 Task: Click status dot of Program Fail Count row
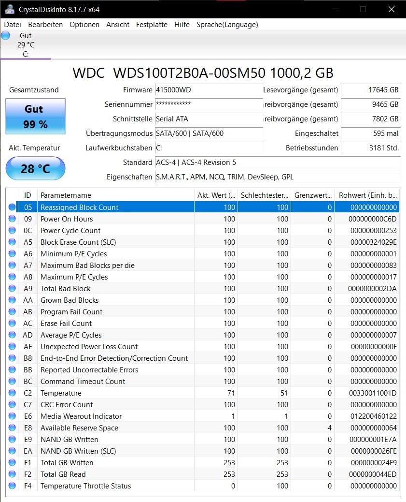[x=12, y=311]
